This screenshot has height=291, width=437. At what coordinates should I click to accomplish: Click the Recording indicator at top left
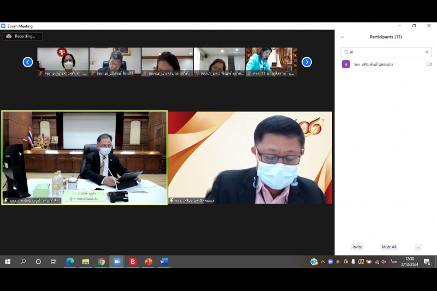pos(22,36)
